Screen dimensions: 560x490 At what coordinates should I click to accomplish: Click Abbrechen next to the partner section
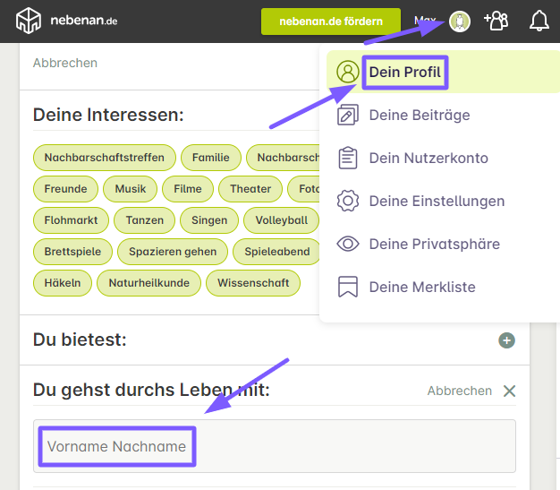[x=459, y=391]
